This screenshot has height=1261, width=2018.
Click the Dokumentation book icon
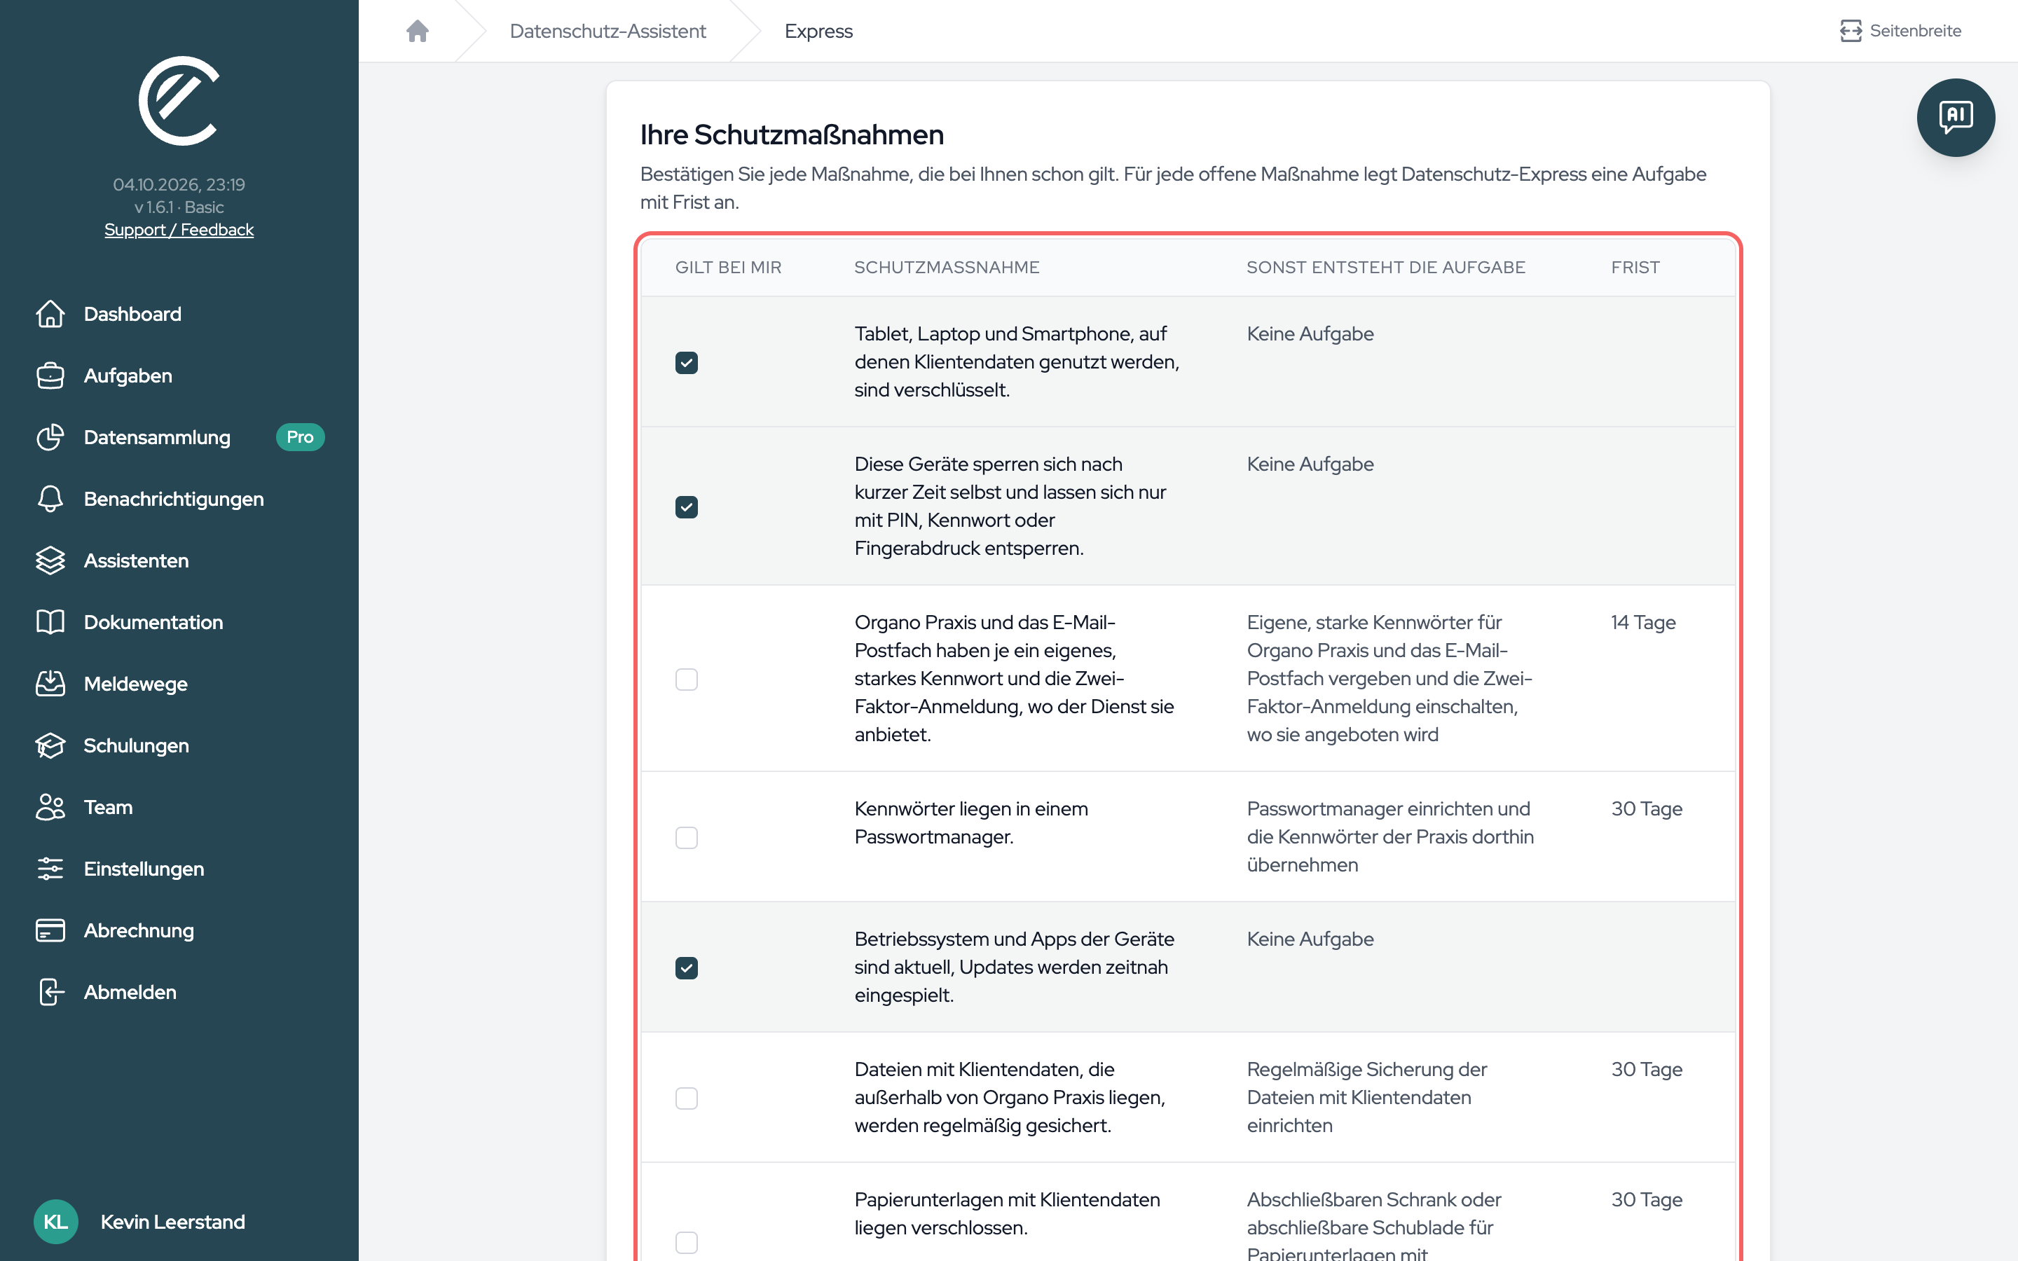pyautogui.click(x=50, y=622)
